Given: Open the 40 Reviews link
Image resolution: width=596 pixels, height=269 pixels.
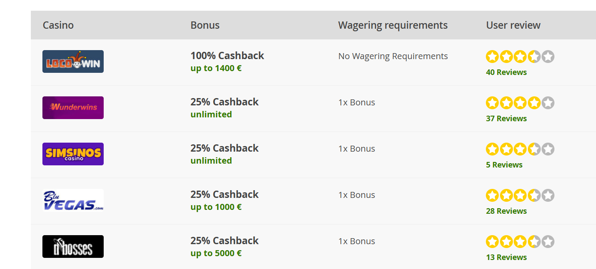Looking at the screenshot, I should [x=506, y=72].
